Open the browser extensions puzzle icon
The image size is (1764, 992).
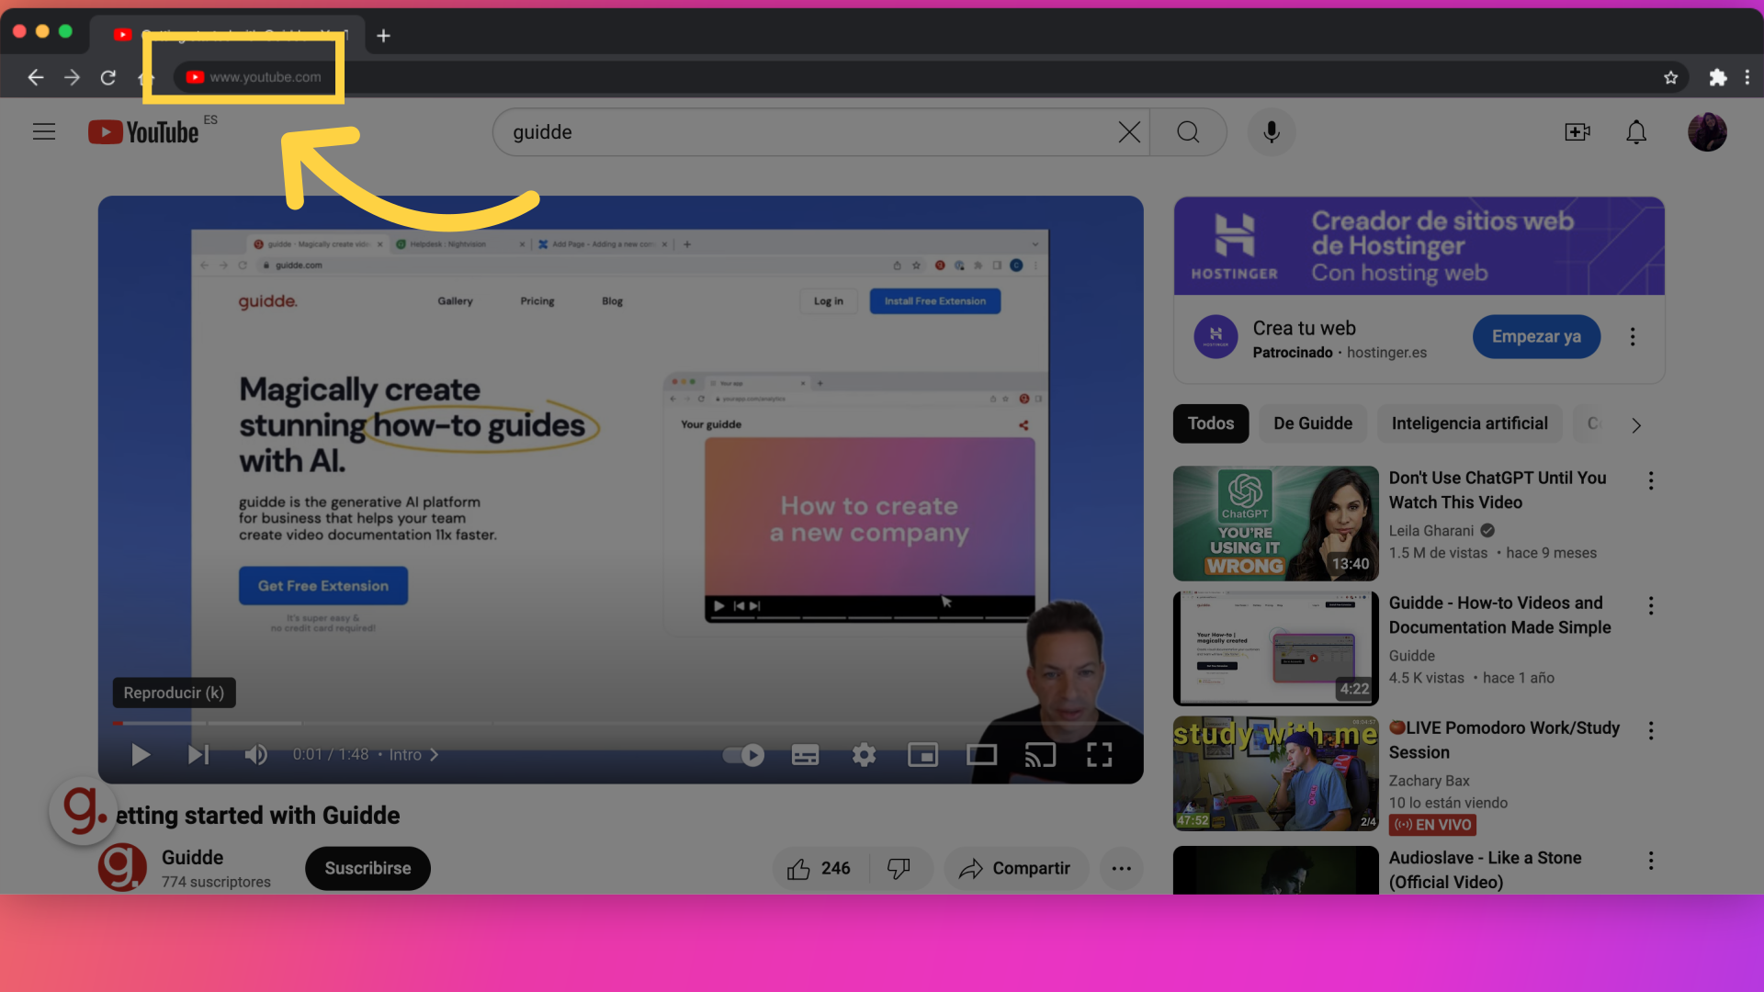point(1717,78)
